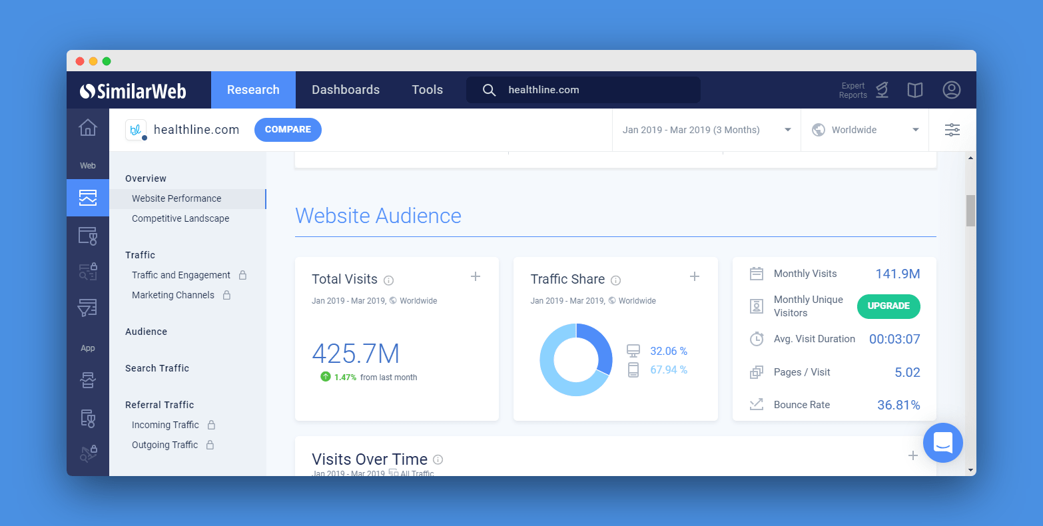Viewport: 1043px width, 526px height.
Task: Open the filter settings sliders icon
Action: pos(952,130)
